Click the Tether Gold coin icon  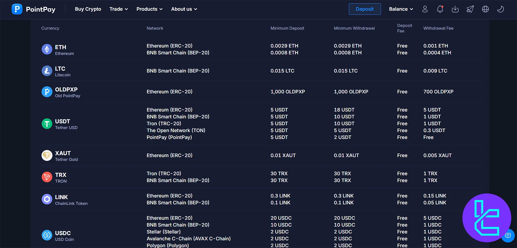coord(47,156)
